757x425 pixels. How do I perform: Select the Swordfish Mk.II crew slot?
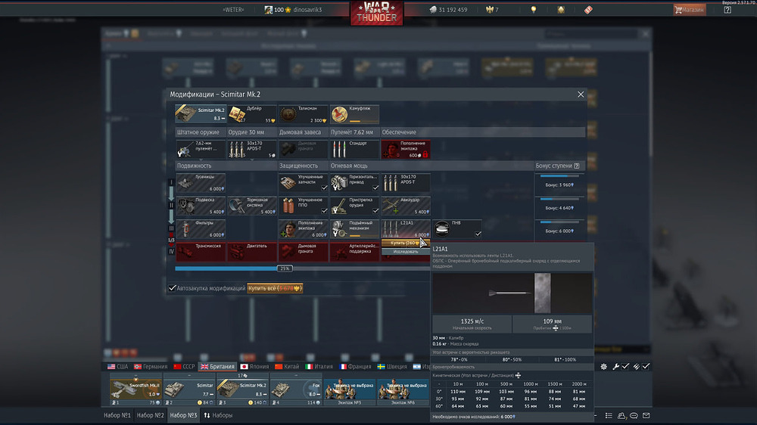click(136, 389)
